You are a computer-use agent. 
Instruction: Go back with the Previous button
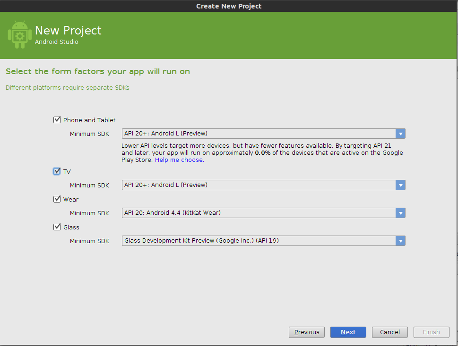pyautogui.click(x=307, y=332)
